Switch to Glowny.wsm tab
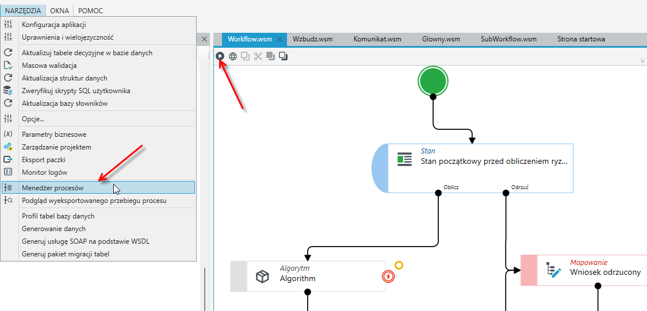 (x=441, y=39)
